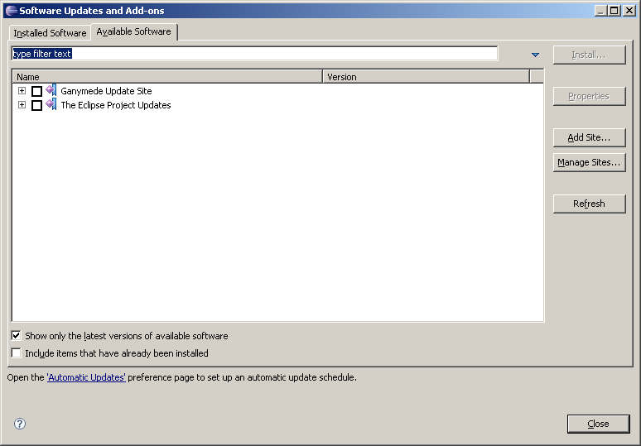Screen dimensions: 641x446
Task: Open the Add Site... dialog
Action: (x=589, y=137)
